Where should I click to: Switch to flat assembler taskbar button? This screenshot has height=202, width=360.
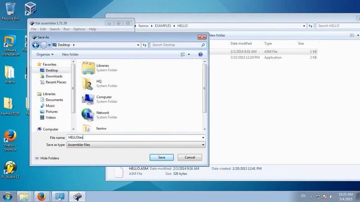(x=78, y=196)
